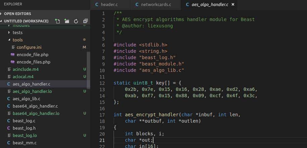Image resolution: width=307 pixels, height=148 pixels.
Task: Collapse the Untitled (Workspace) section
Action: coord(26,21)
